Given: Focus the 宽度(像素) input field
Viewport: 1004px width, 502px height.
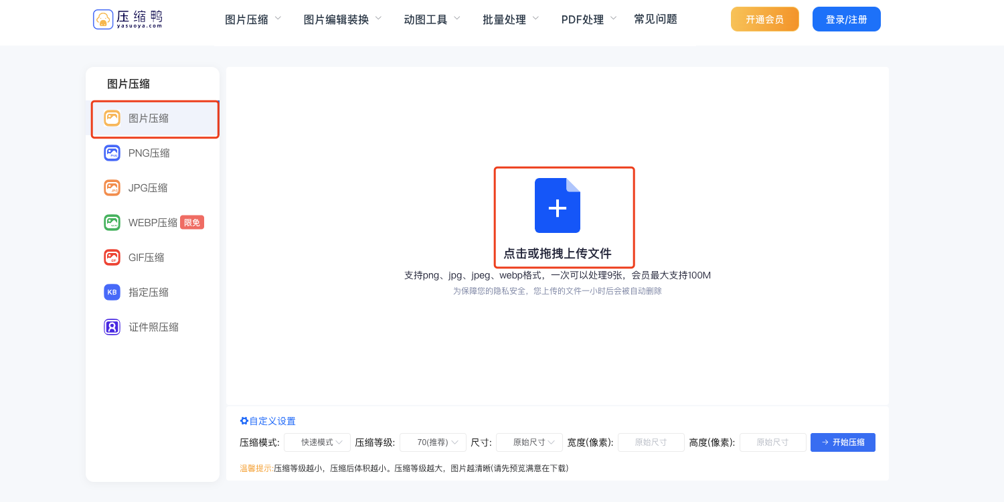Looking at the screenshot, I should (651, 442).
